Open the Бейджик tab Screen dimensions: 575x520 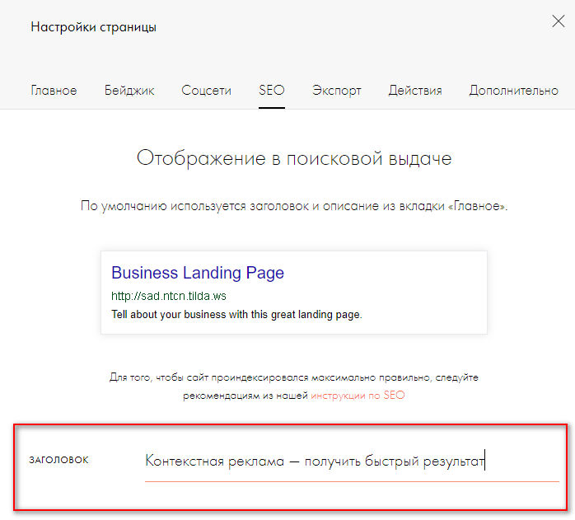point(129,91)
